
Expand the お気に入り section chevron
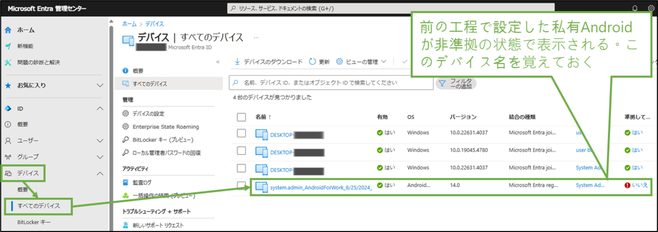[100, 85]
